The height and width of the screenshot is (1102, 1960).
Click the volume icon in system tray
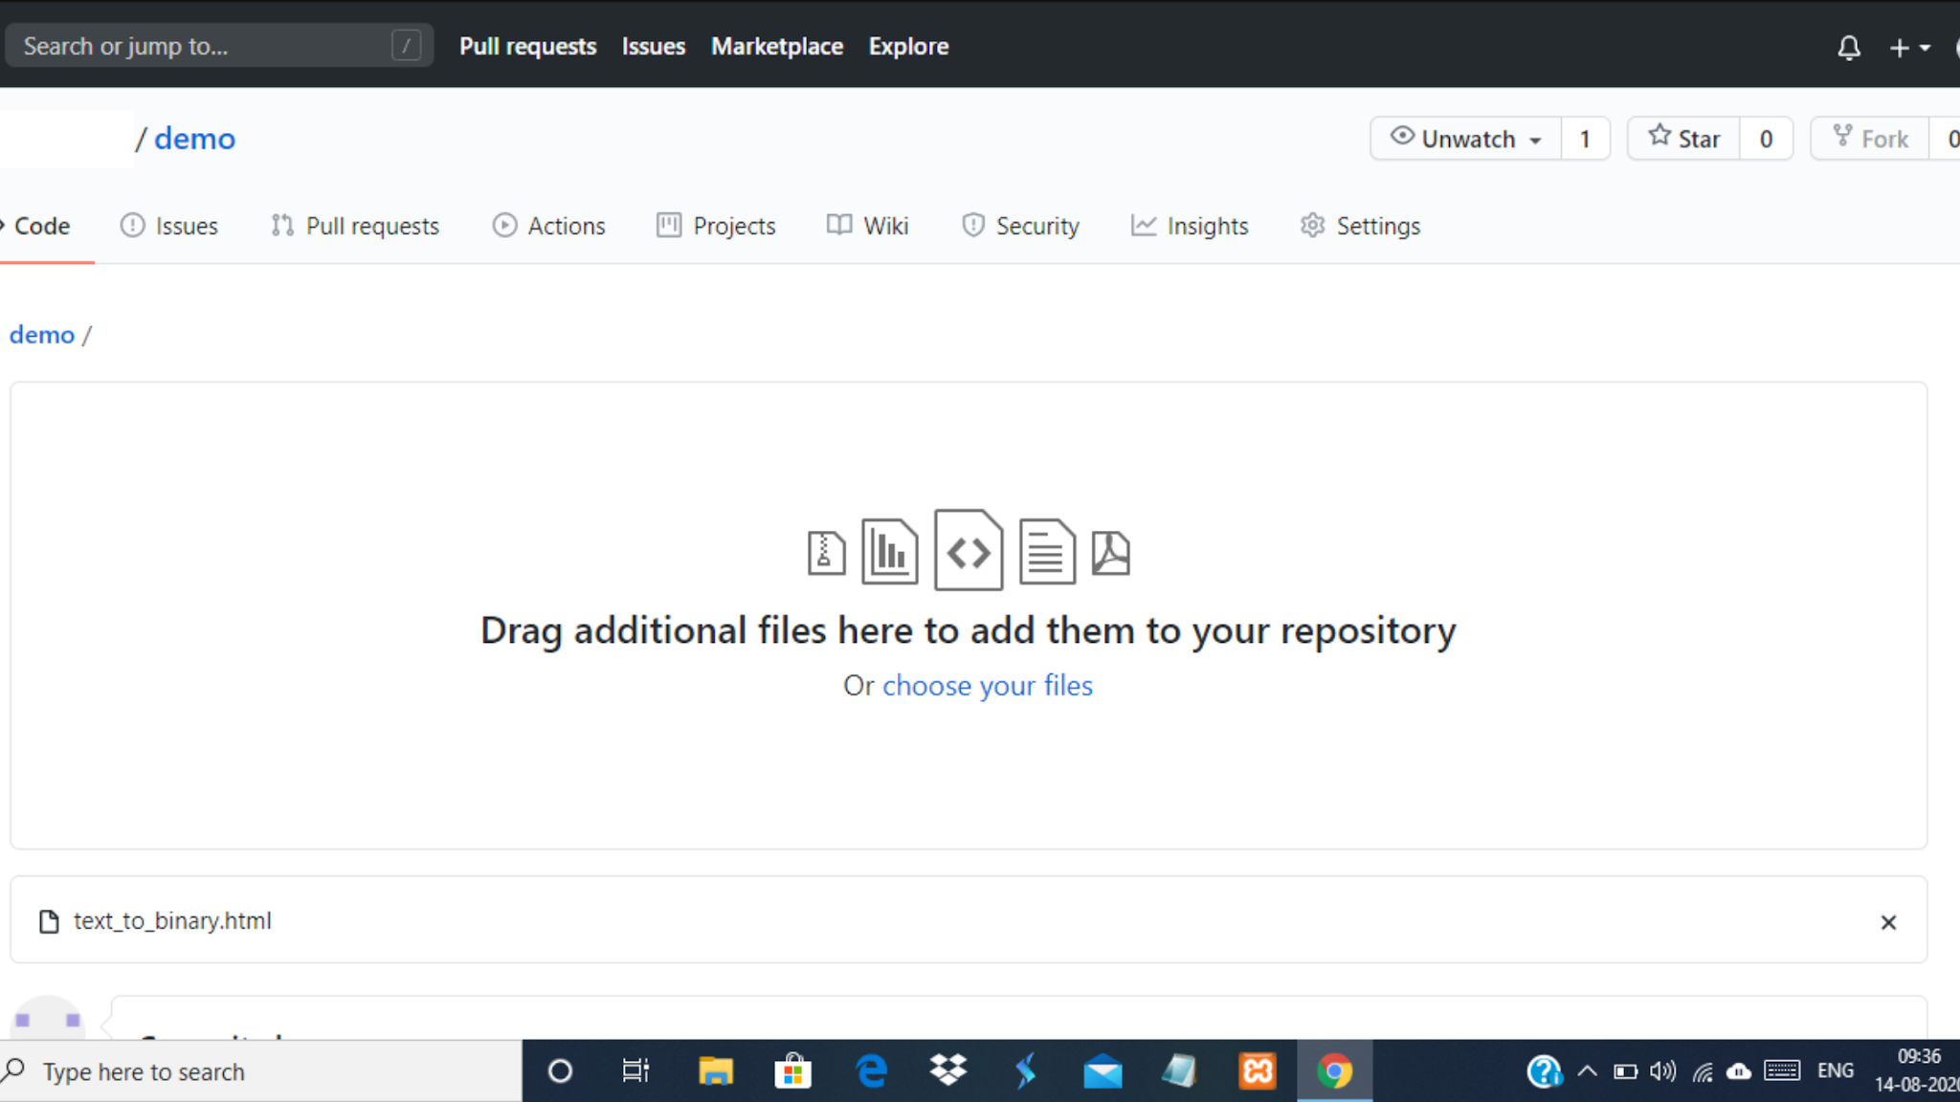(x=1662, y=1071)
